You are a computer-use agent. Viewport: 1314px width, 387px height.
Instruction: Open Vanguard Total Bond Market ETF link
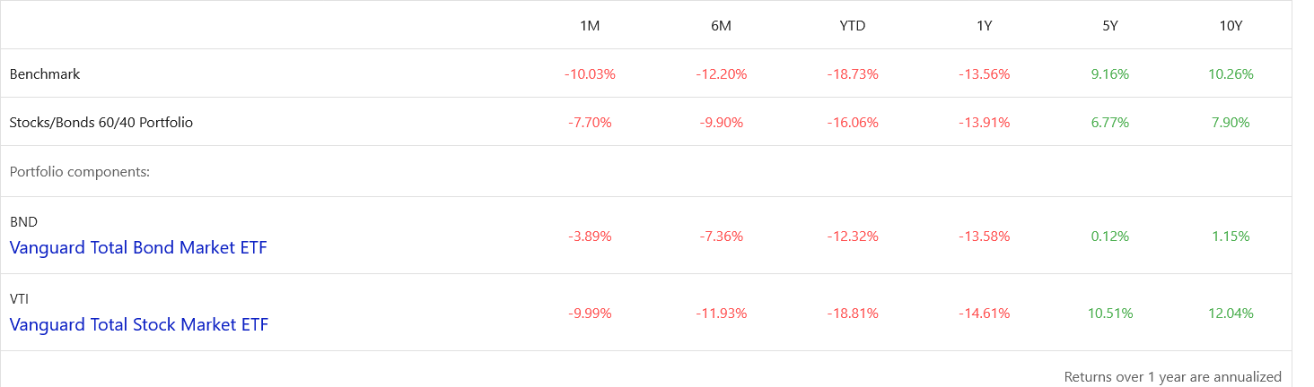point(138,248)
